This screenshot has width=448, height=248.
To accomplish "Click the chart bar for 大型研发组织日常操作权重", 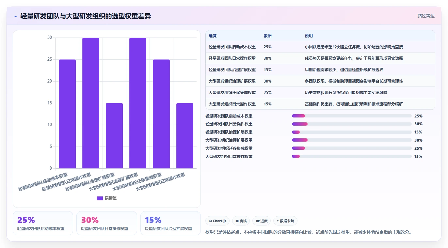I will click(x=185, y=136).
